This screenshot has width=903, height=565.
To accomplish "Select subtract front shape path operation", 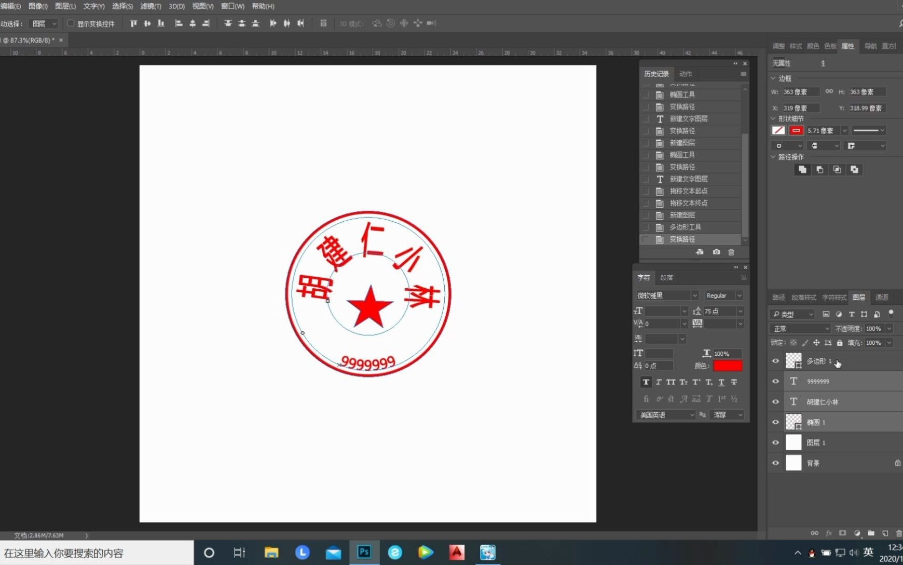I will click(819, 169).
